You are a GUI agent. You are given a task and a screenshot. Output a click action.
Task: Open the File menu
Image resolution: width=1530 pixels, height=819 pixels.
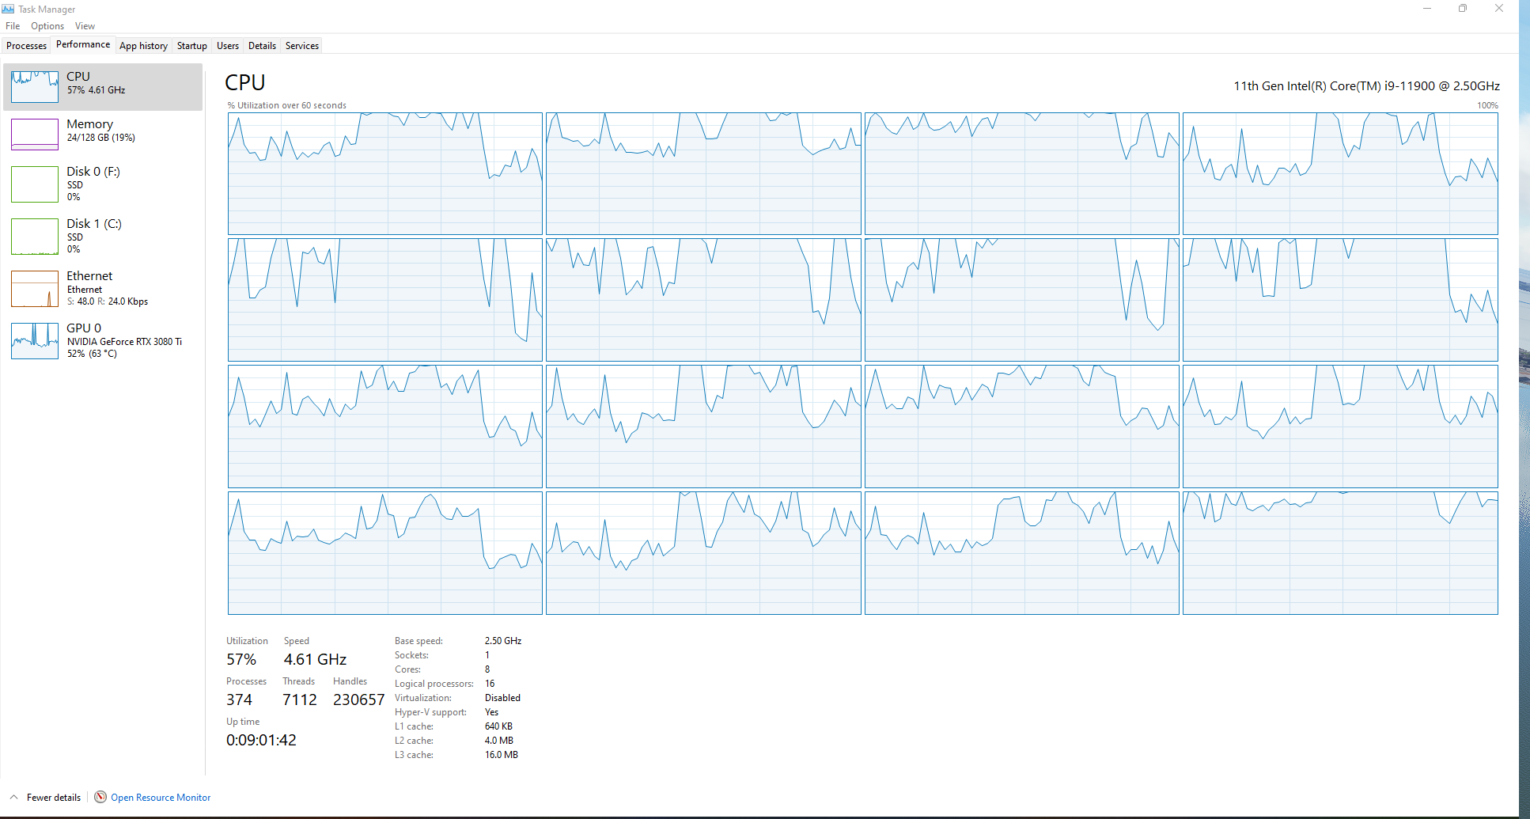tap(12, 25)
